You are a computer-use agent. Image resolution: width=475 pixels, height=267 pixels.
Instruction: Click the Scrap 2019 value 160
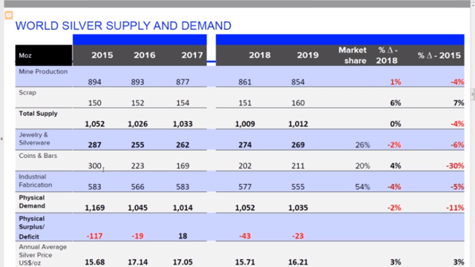point(298,103)
